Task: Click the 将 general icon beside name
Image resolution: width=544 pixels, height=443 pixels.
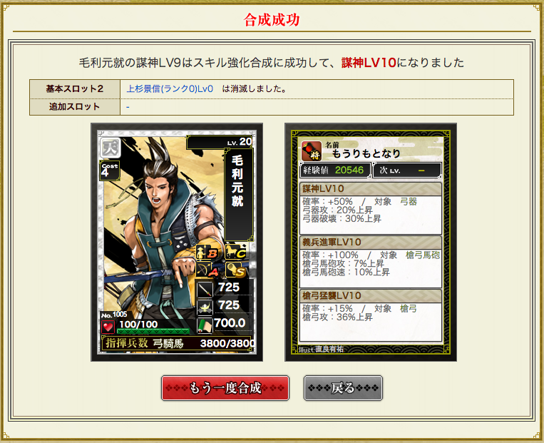Action: 311,151
